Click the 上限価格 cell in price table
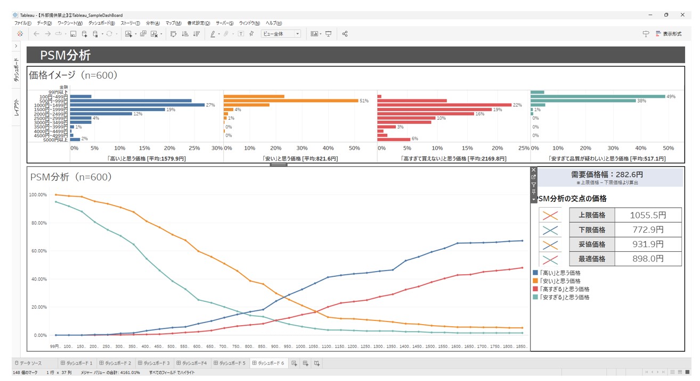The width and height of the screenshot is (700, 381). (x=592, y=215)
